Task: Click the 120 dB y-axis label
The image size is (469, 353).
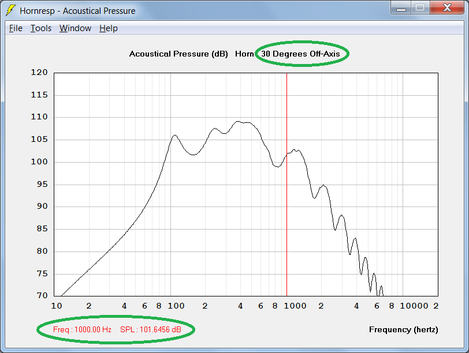Action: pos(39,72)
